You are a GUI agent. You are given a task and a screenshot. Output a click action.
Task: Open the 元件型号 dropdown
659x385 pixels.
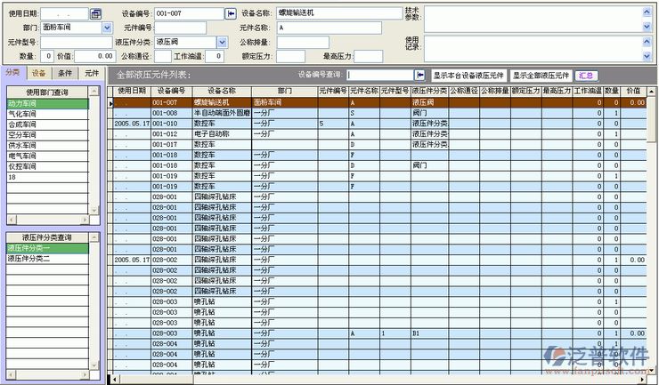point(107,42)
